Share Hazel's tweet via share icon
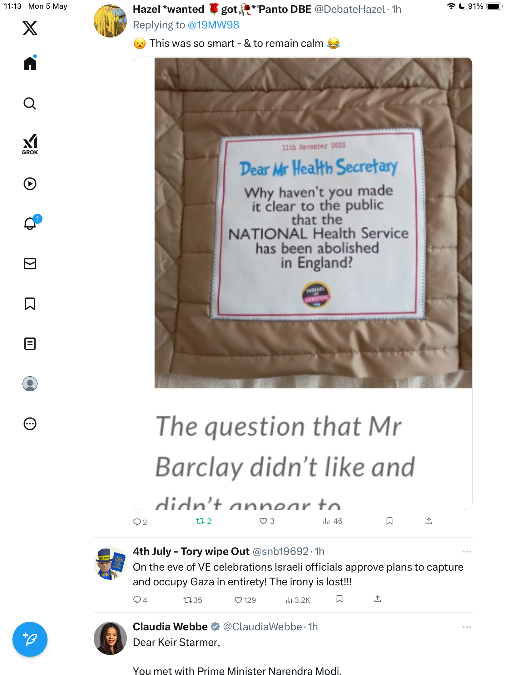Image resolution: width=506 pixels, height=675 pixels. (x=429, y=521)
